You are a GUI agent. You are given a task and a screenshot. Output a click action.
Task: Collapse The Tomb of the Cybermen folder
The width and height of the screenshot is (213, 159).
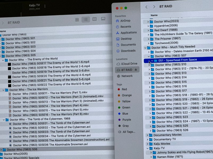(x=4, y=120)
